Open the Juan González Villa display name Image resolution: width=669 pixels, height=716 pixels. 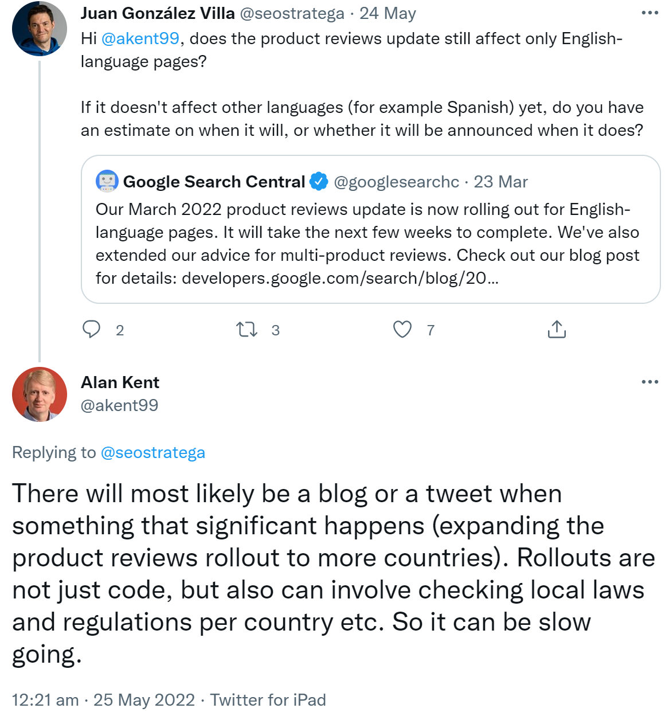(x=158, y=13)
